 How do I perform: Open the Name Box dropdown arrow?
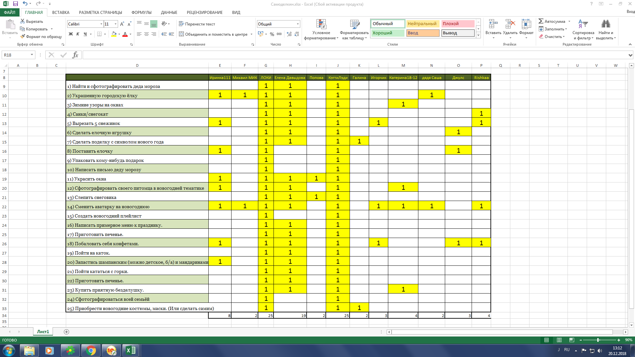pos(32,55)
